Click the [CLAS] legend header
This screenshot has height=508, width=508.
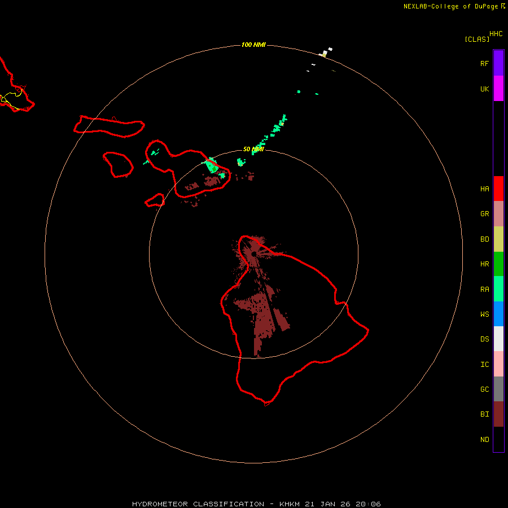[x=476, y=39]
